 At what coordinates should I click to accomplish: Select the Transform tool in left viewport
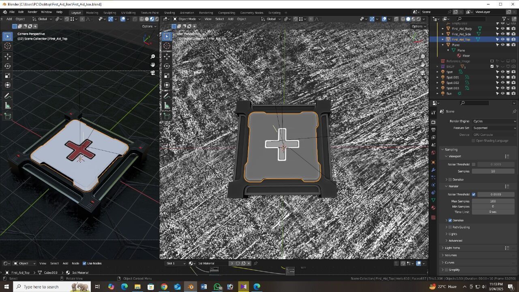tap(8, 85)
